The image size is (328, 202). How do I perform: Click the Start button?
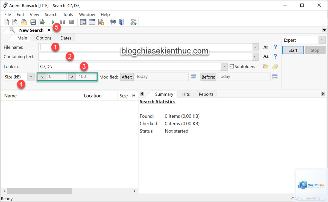tap(293, 50)
